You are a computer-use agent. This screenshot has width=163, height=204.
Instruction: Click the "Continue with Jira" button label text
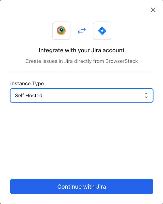pos(82,187)
